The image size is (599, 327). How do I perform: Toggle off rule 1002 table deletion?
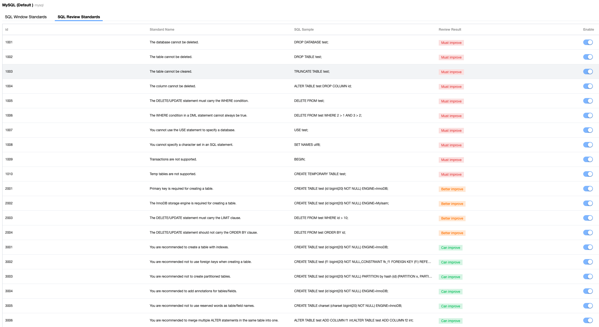588,57
